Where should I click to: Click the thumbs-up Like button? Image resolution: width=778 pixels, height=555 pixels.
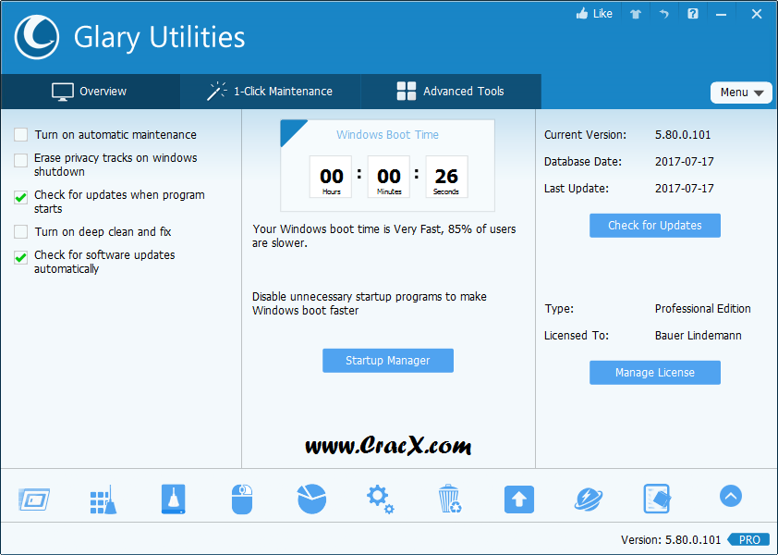click(x=594, y=14)
